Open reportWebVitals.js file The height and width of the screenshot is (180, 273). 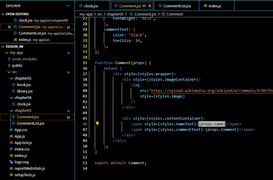coord(30,169)
